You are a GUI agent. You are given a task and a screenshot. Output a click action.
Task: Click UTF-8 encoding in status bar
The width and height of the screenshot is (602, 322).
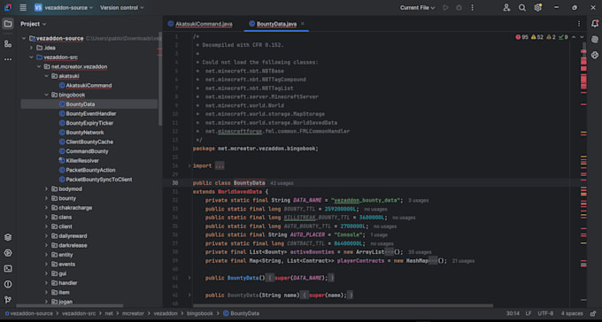[x=545, y=313]
